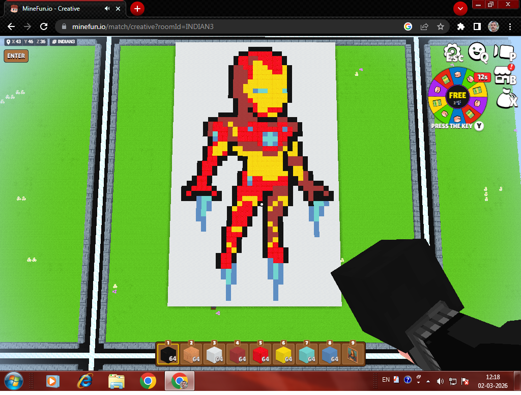
Task: Open the emote smiley face menu
Action: click(x=477, y=51)
